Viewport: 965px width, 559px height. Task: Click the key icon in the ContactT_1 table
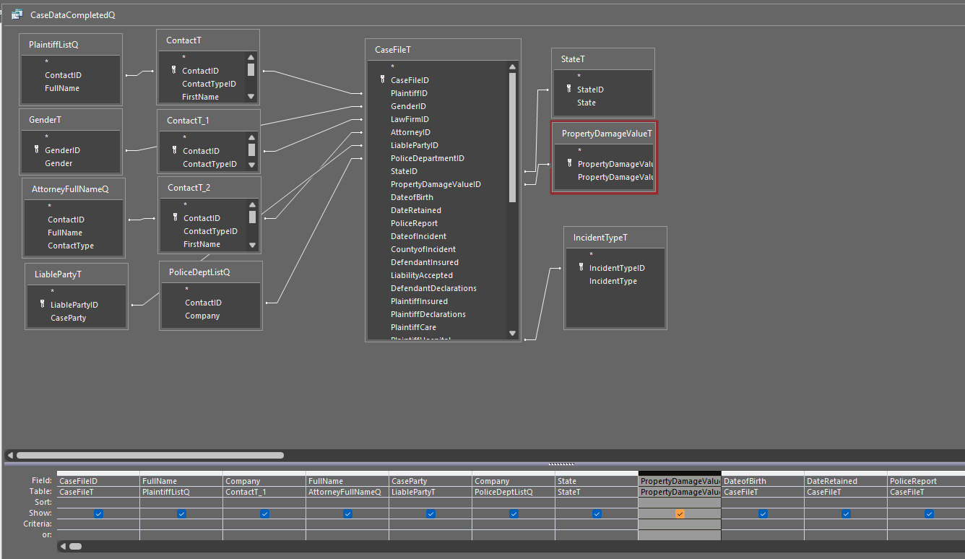click(x=175, y=151)
